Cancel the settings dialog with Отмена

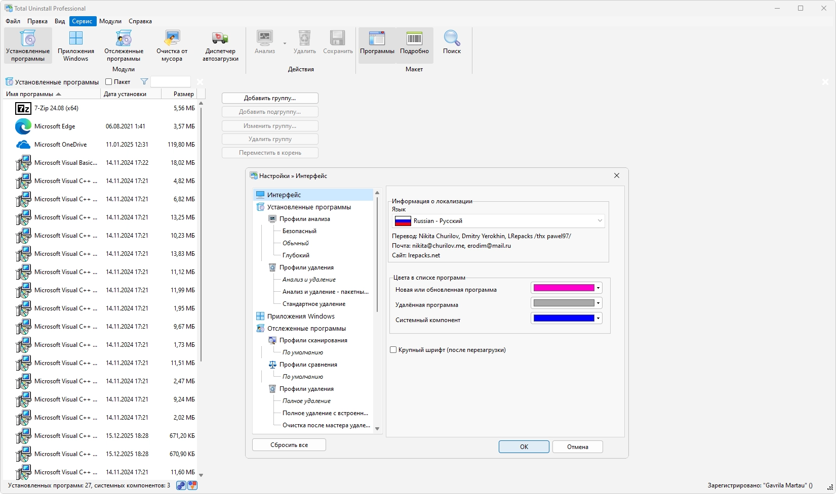(x=578, y=447)
